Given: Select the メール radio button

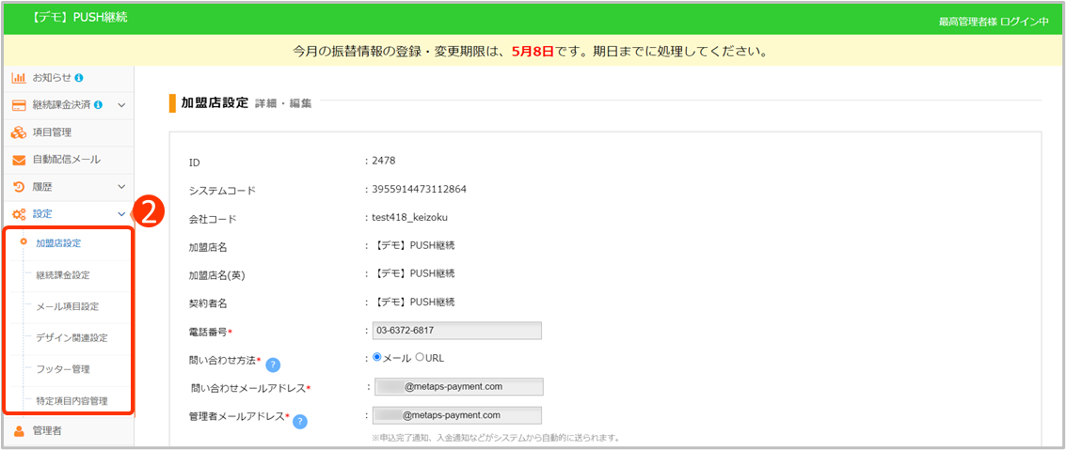Looking at the screenshot, I should 378,358.
